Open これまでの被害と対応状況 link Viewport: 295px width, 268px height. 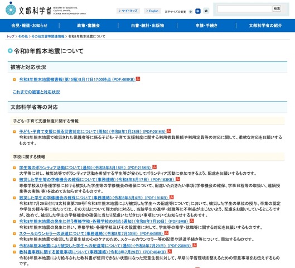[x=36, y=92]
